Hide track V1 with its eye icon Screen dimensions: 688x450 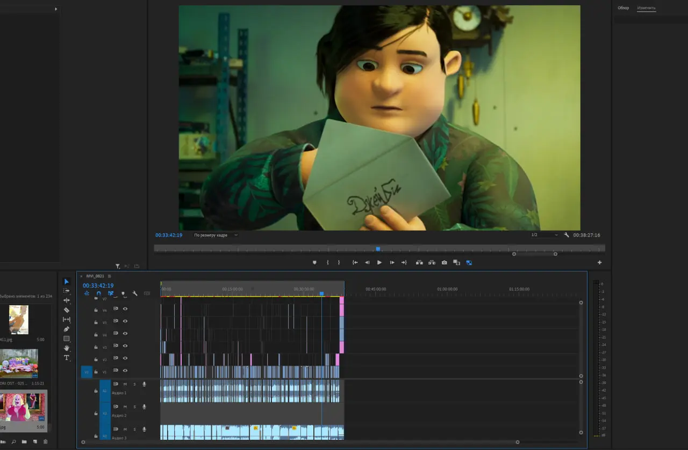(x=125, y=371)
